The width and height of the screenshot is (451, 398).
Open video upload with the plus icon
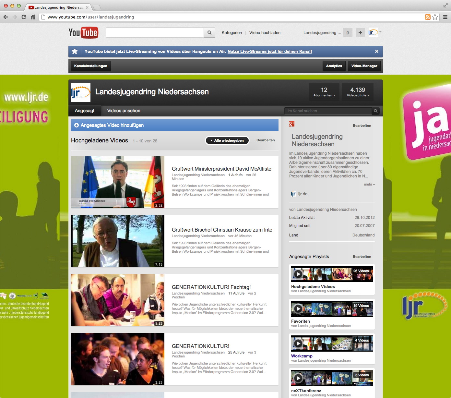360,32
